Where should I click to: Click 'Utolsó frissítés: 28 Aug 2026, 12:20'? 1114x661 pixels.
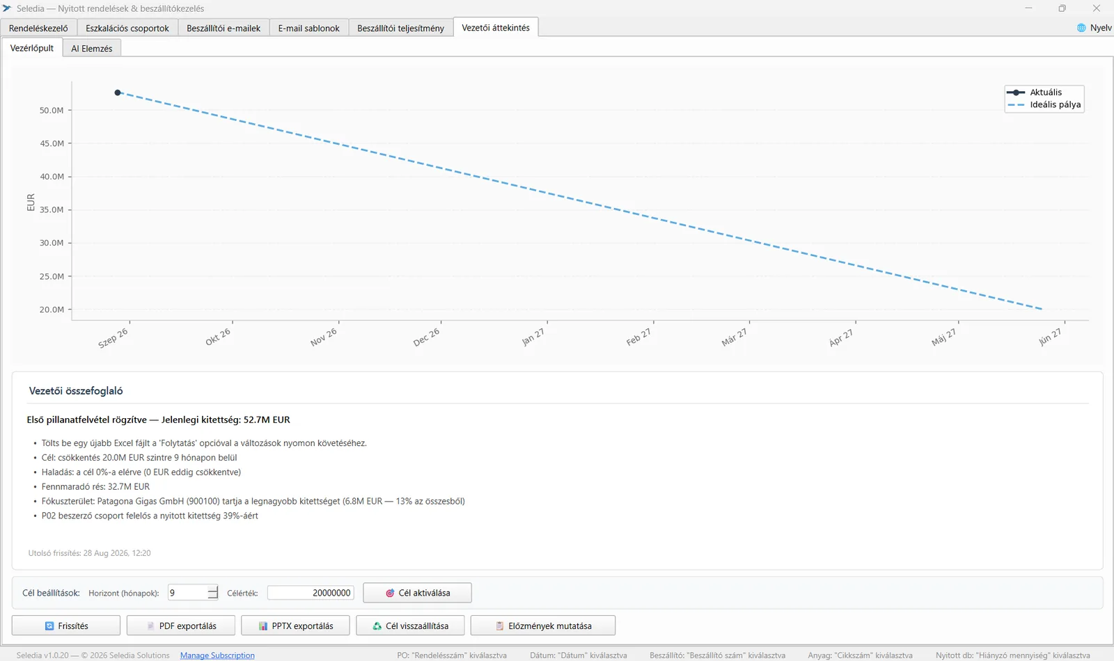click(x=89, y=553)
